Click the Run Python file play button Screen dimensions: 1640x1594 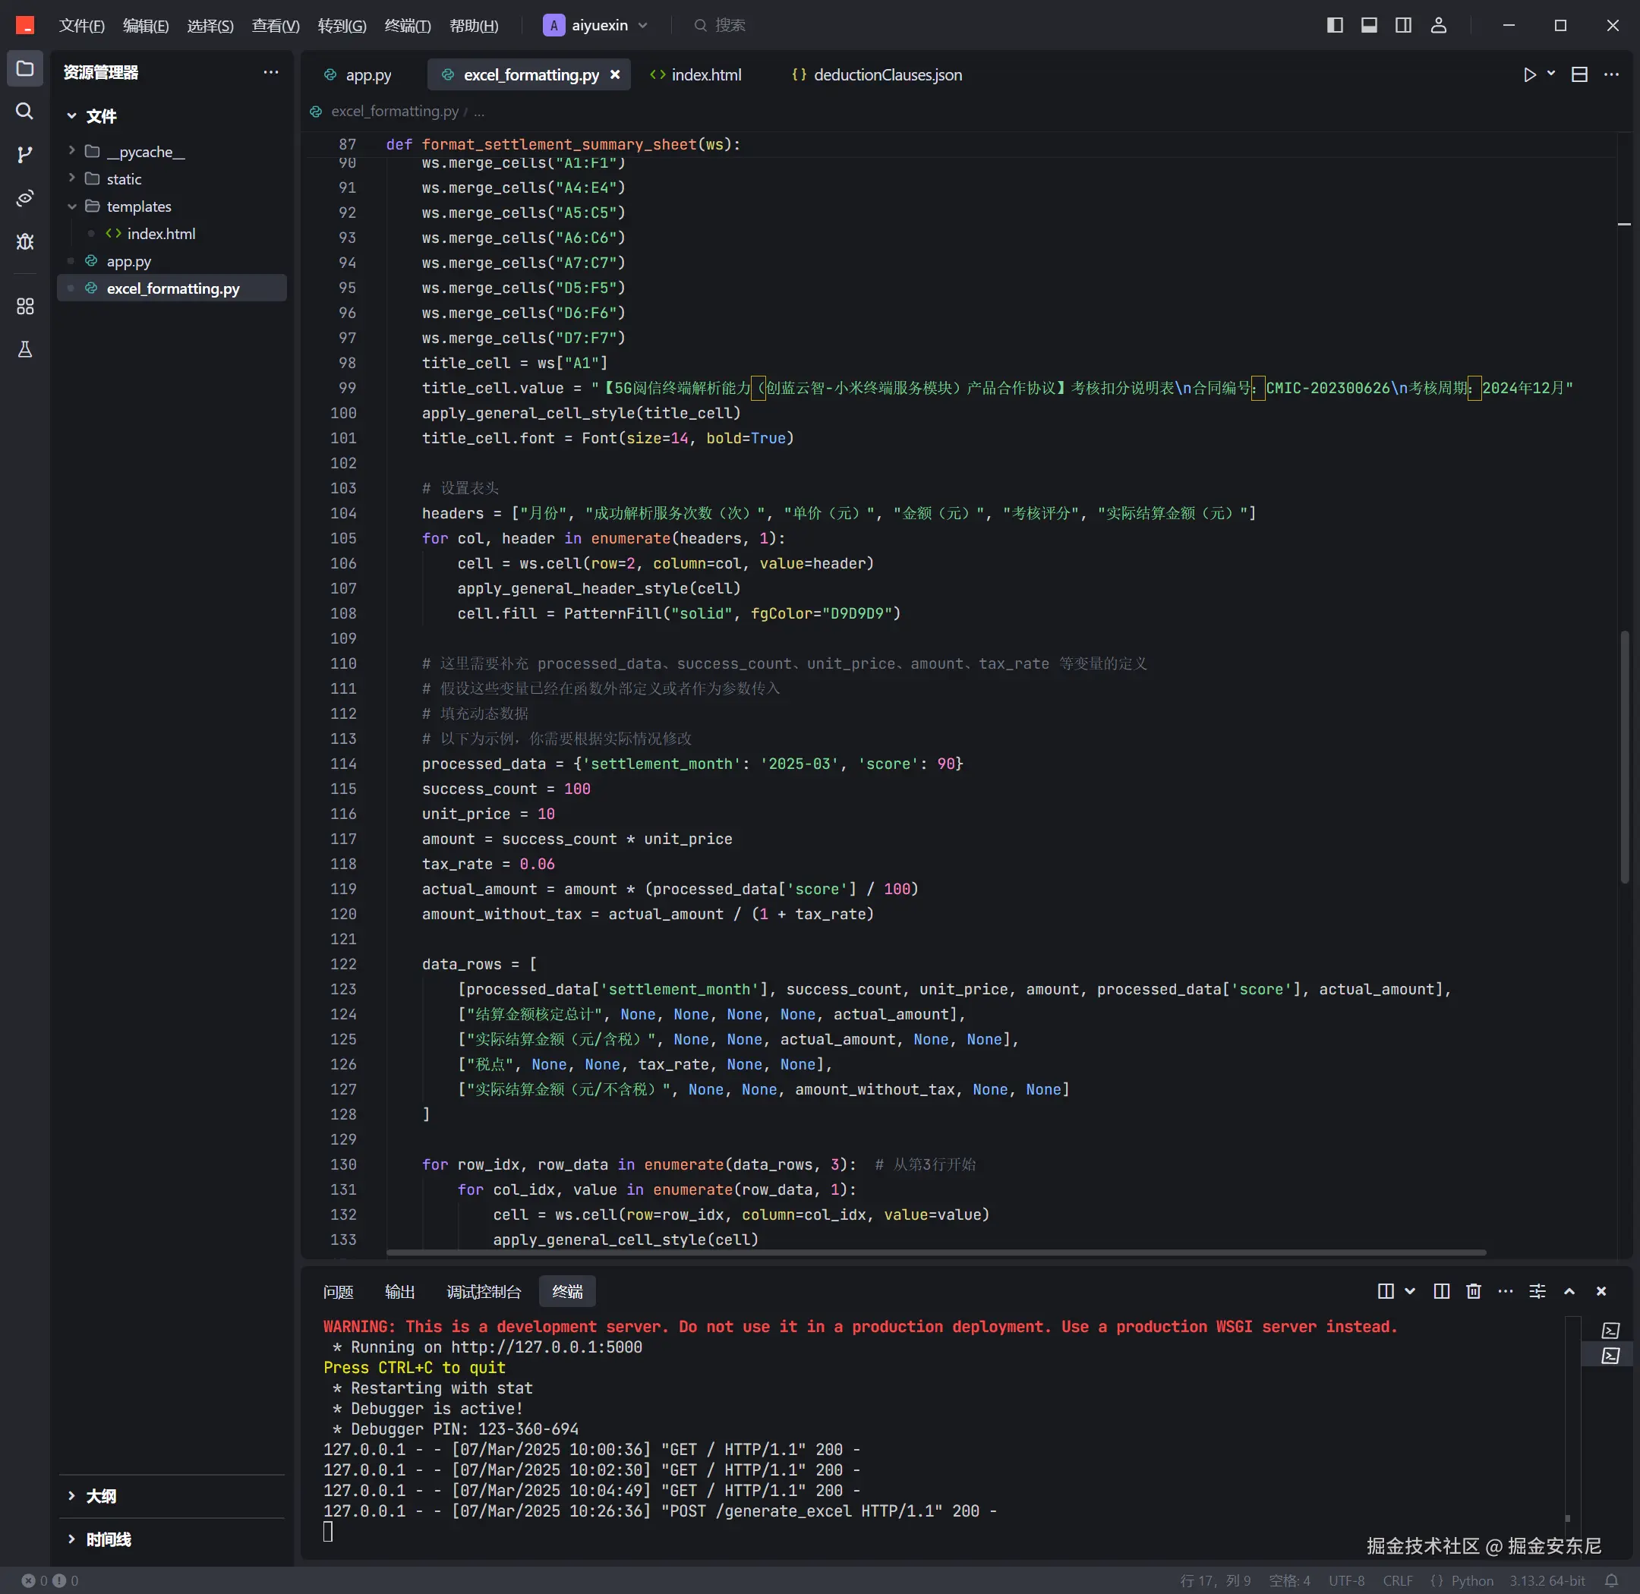1529,75
